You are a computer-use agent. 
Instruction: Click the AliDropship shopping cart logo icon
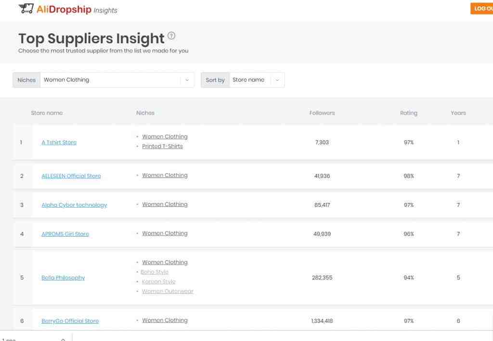26,9
